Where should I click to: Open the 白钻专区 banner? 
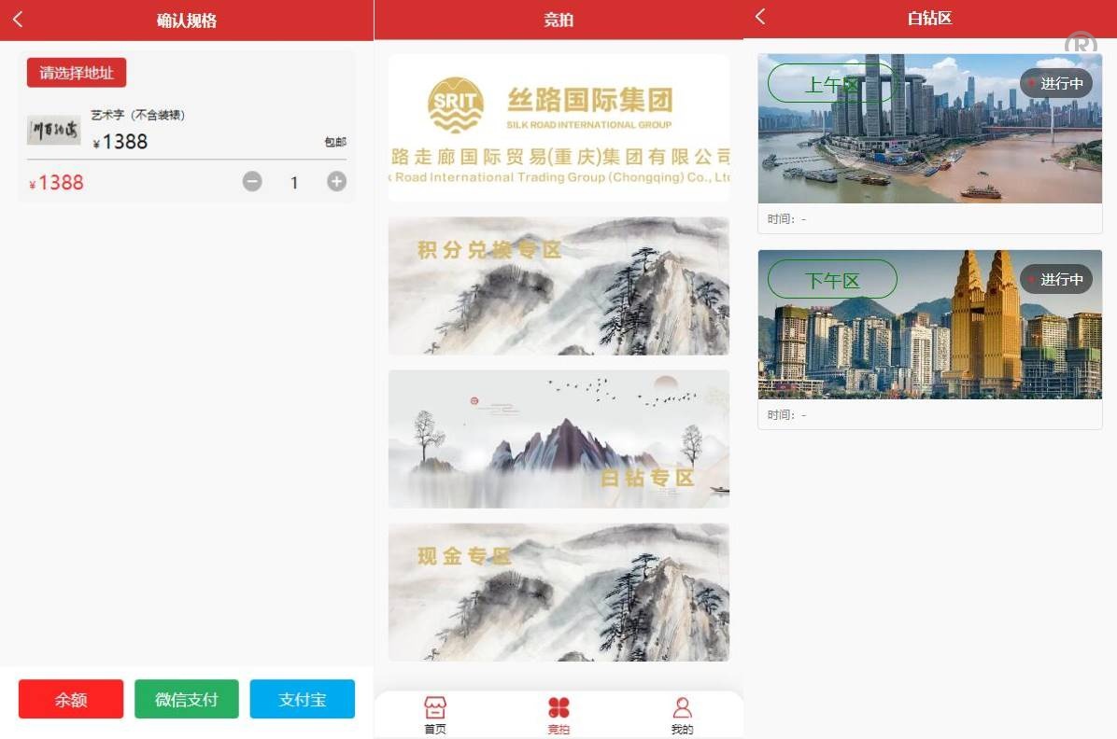pos(558,439)
